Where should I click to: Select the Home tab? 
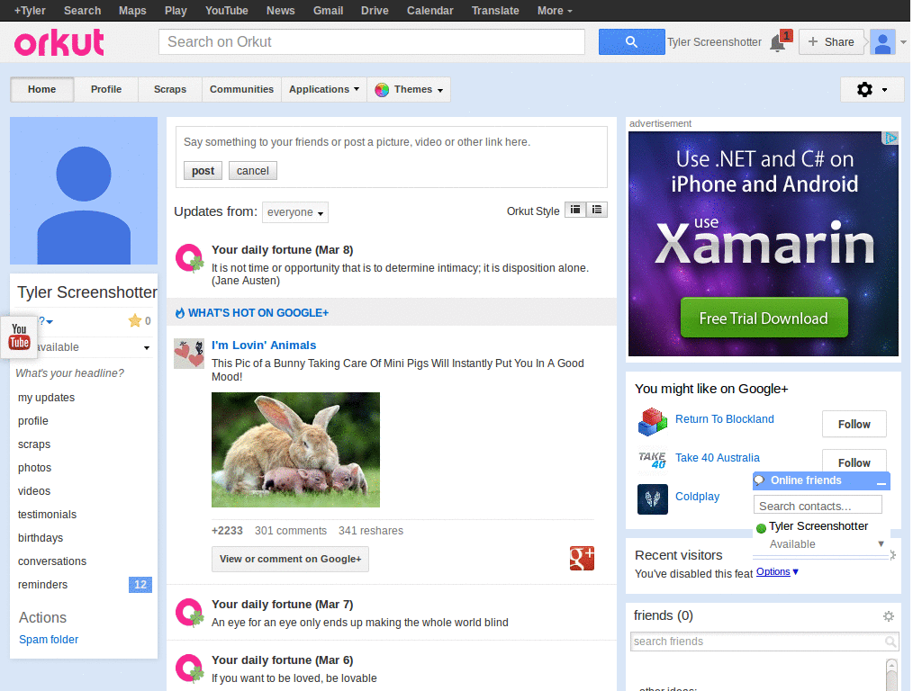point(41,89)
